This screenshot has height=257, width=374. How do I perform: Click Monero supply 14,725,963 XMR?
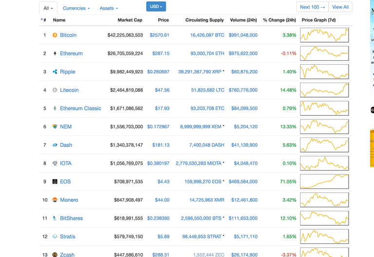[x=207, y=200]
